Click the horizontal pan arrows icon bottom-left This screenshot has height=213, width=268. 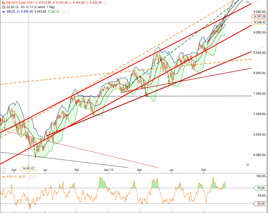point(3,170)
